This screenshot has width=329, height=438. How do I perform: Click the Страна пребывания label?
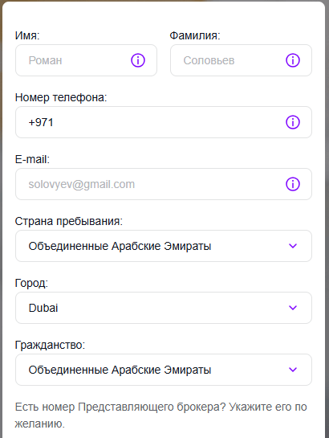pos(68,221)
